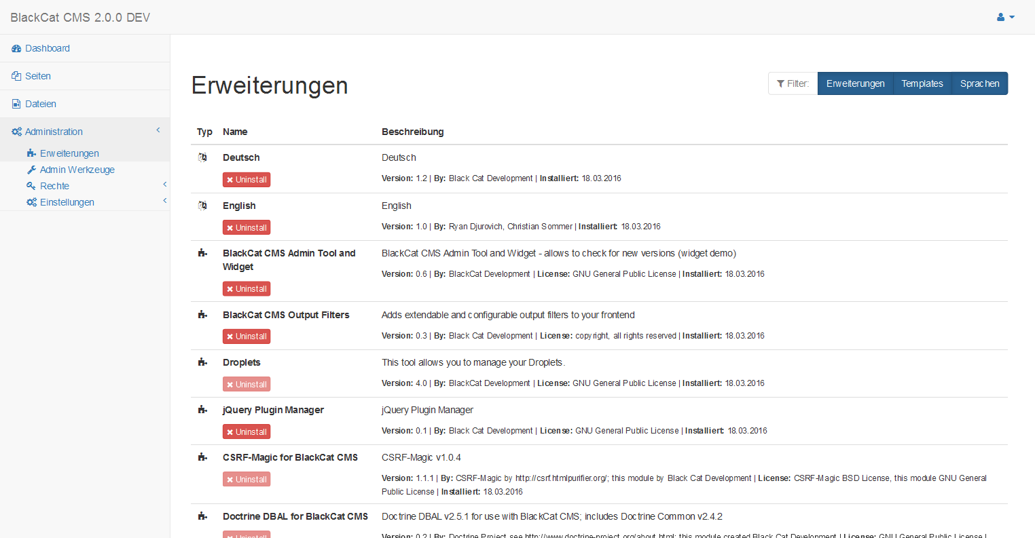The height and width of the screenshot is (538, 1035).
Task: Click the Rechte key icon
Action: coord(31,186)
